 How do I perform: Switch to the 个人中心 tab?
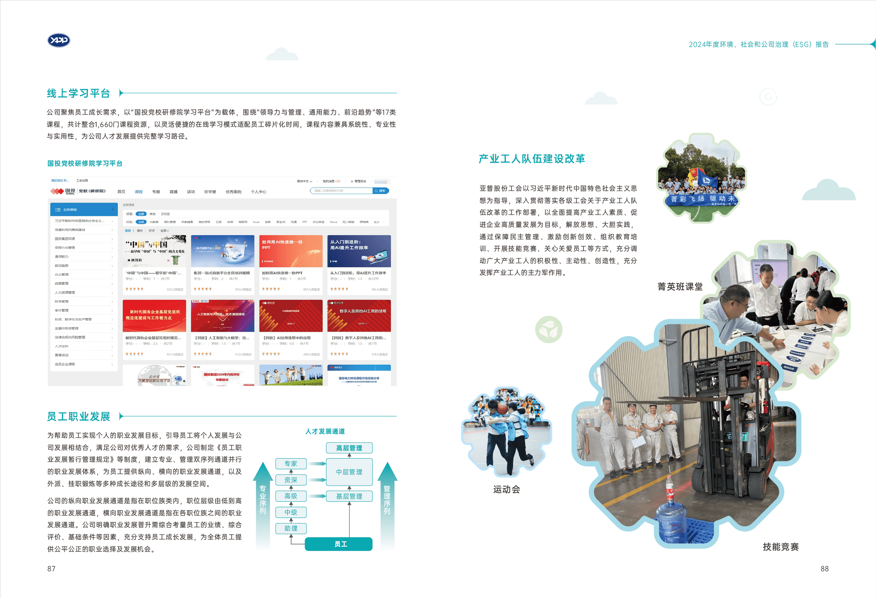coord(258,192)
